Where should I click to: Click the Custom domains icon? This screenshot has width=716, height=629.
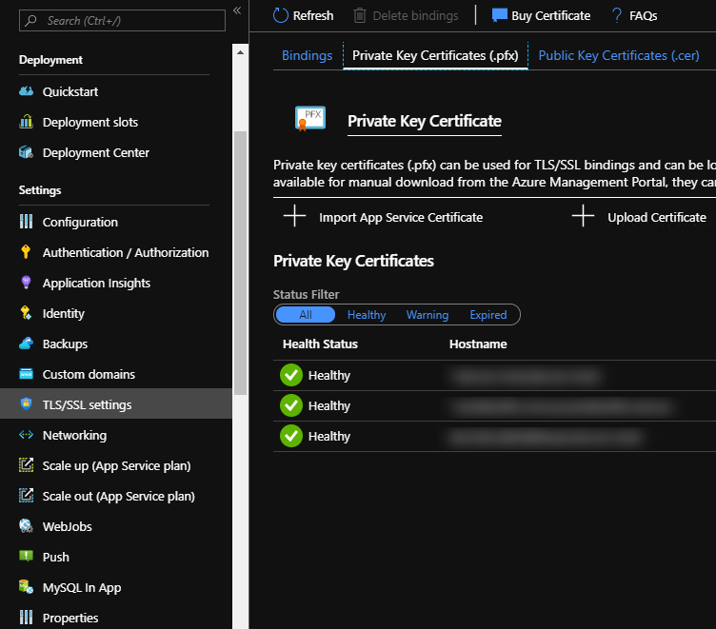(x=26, y=374)
